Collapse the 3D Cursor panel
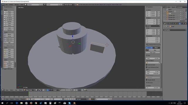 point(150,83)
